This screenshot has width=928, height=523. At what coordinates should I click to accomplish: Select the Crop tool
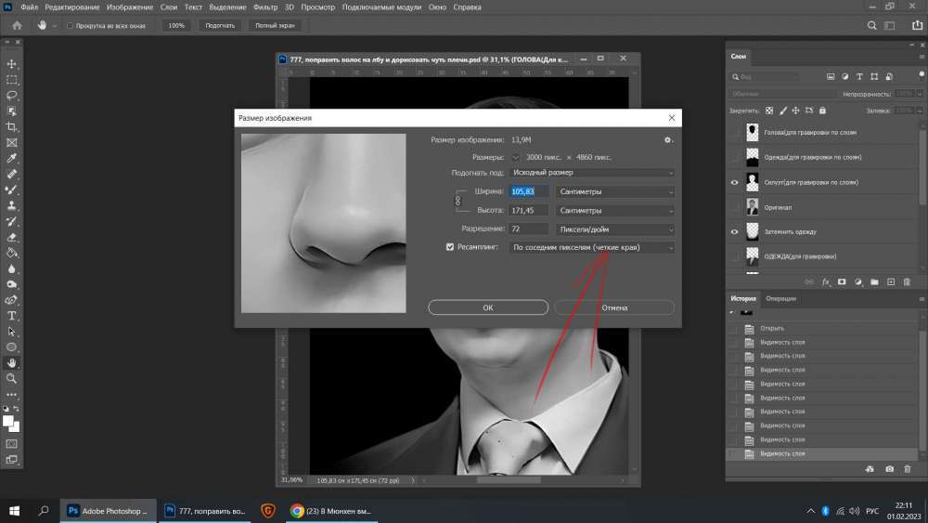click(12, 126)
